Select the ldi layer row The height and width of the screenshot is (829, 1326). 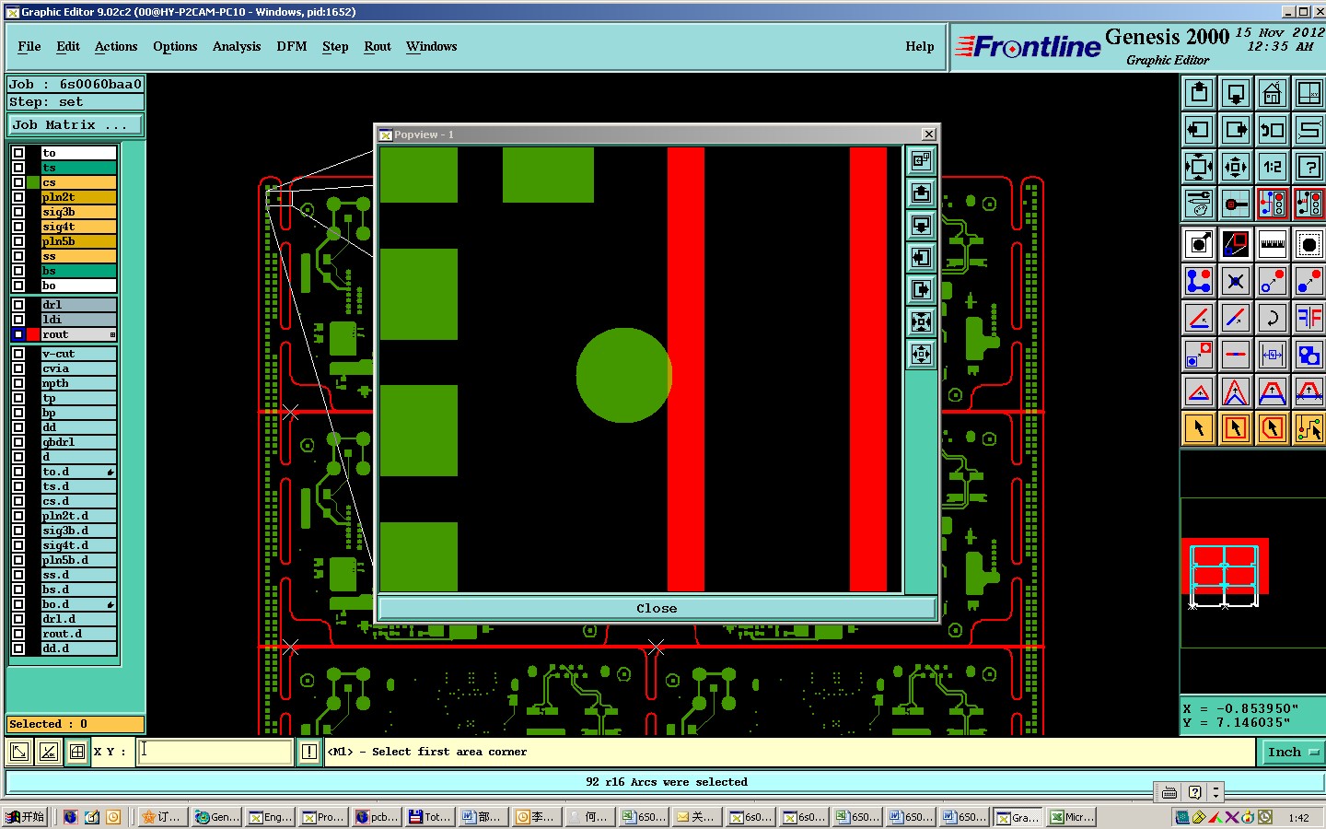coord(79,320)
